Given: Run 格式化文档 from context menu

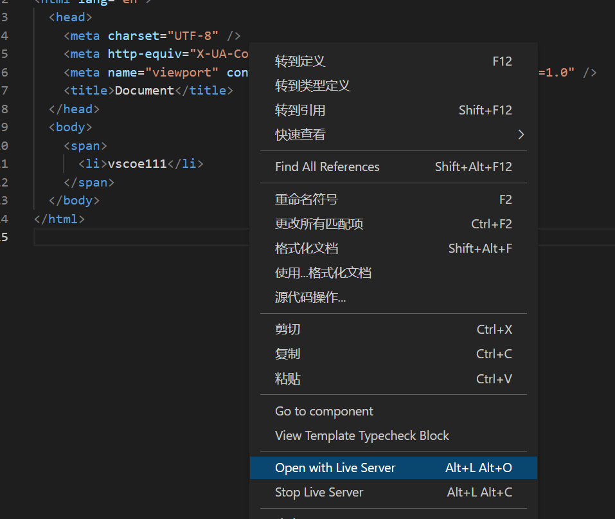Looking at the screenshot, I should [x=306, y=248].
